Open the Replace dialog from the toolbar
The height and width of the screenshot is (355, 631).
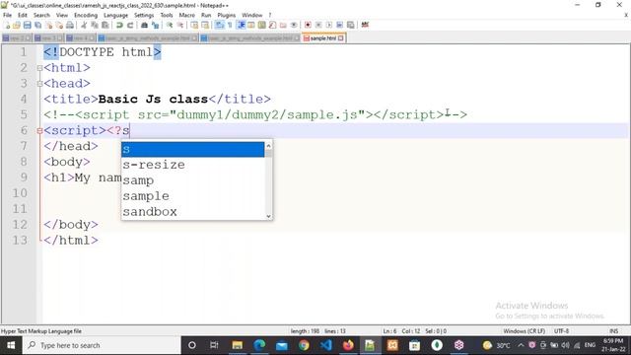click(x=155, y=25)
